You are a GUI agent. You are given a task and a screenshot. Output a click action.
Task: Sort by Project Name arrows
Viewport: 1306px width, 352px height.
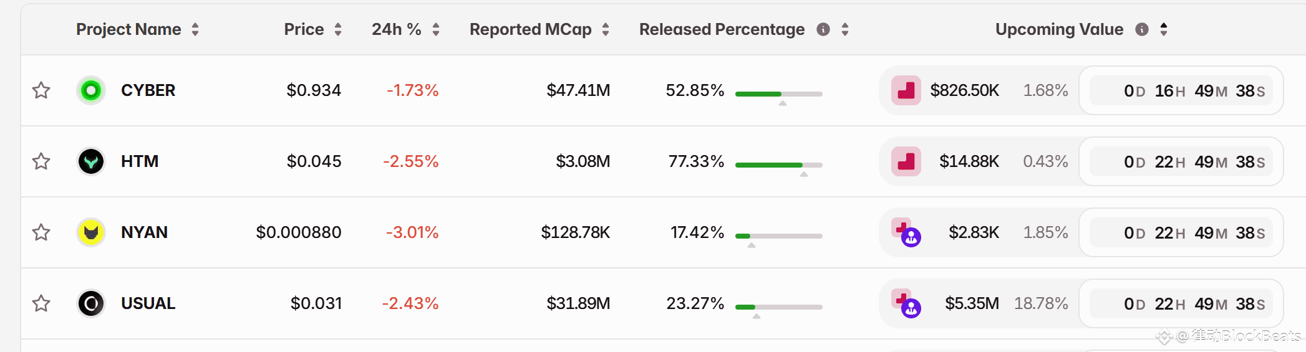(195, 29)
